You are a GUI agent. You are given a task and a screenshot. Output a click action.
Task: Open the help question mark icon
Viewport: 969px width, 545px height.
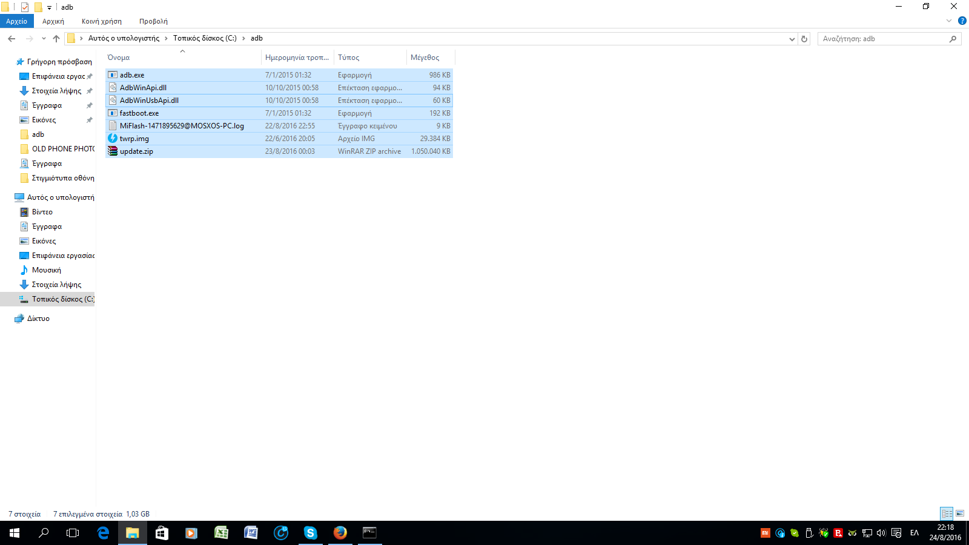click(962, 21)
